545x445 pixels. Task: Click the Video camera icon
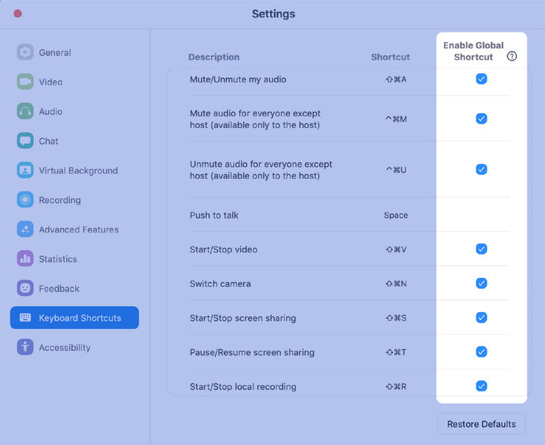pos(26,82)
